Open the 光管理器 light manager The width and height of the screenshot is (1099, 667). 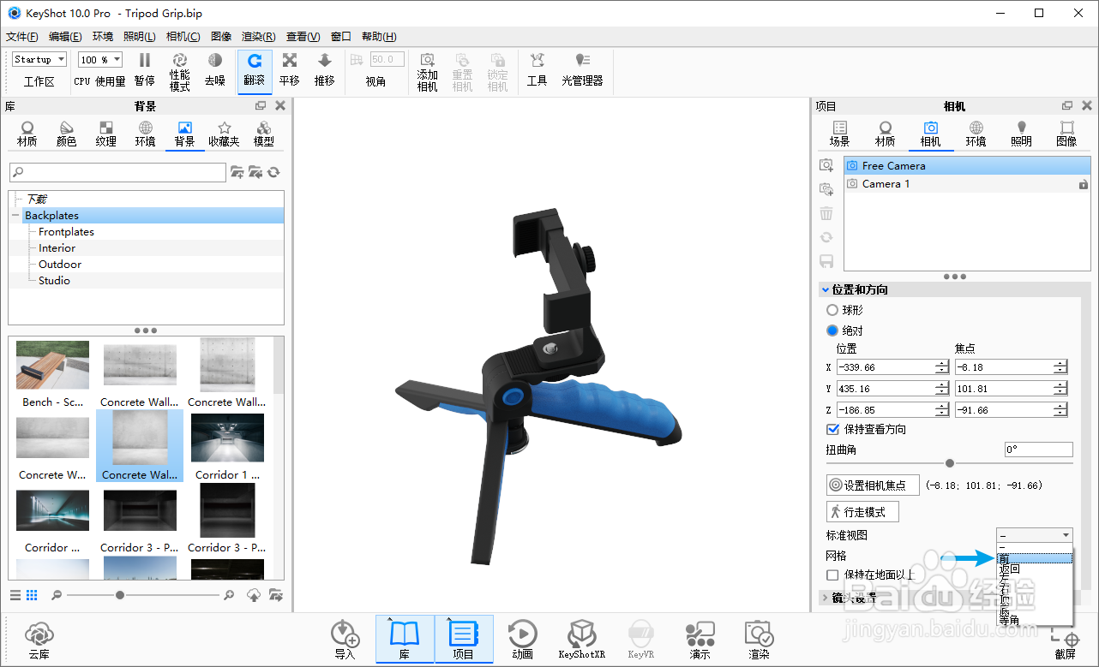coord(582,70)
